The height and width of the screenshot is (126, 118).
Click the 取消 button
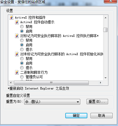pos(102,116)
